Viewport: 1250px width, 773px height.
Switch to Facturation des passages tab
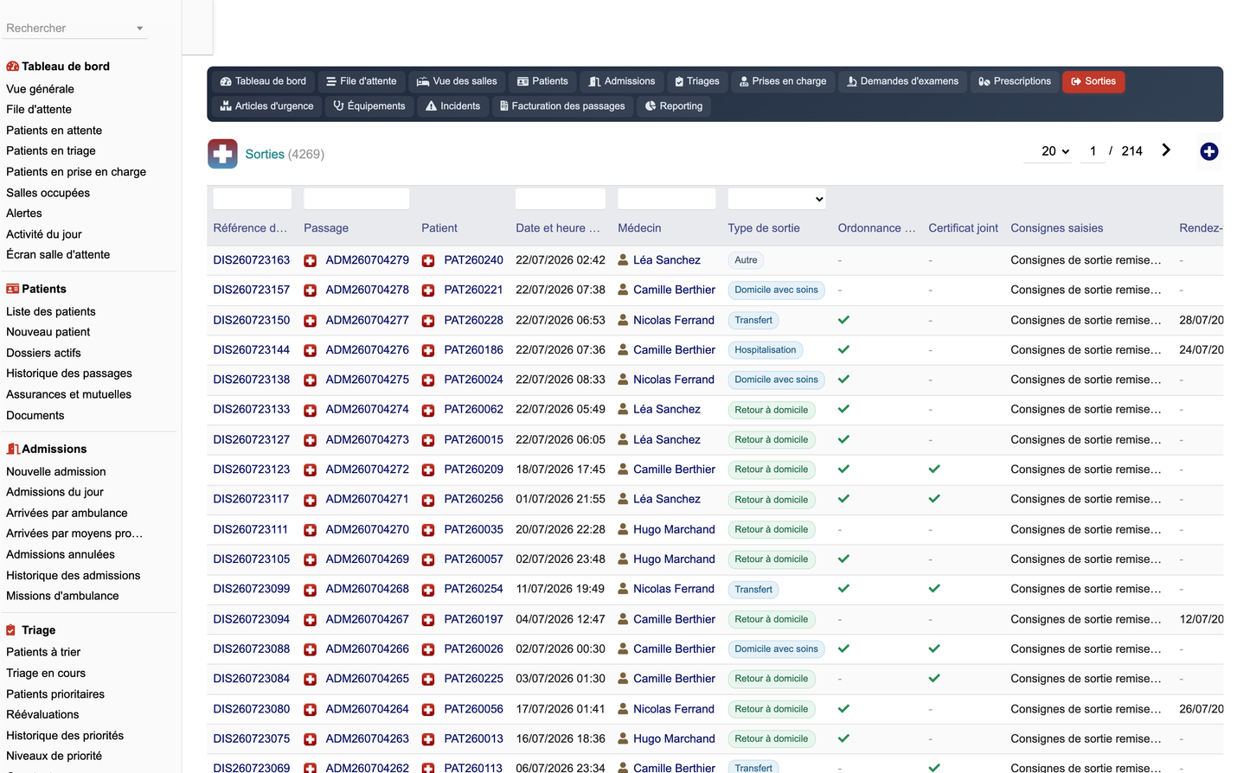click(x=562, y=106)
